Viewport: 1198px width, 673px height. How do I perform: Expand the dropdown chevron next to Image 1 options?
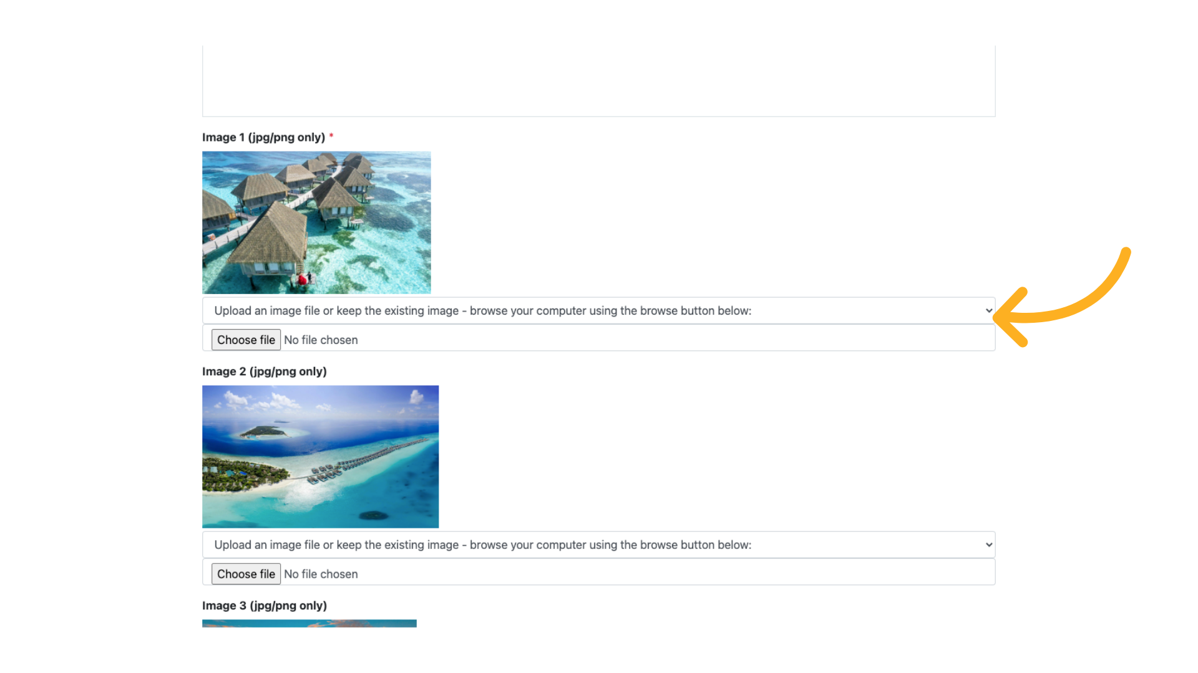tap(988, 310)
